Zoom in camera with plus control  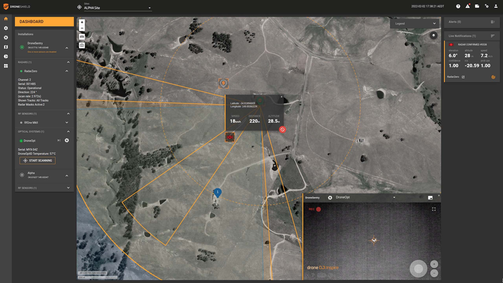pyautogui.click(x=434, y=264)
